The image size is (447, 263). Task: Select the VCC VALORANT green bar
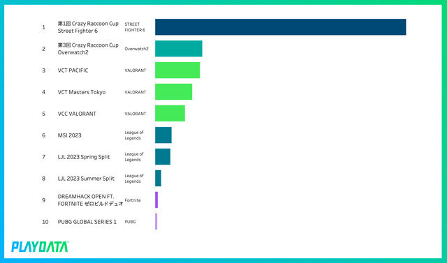point(170,113)
